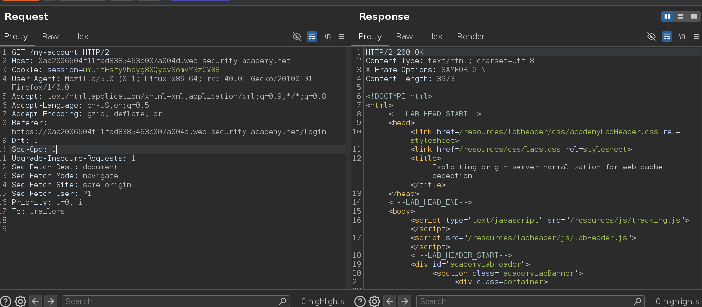
Task: Select side-by-side layout view button
Action: tap(667, 16)
